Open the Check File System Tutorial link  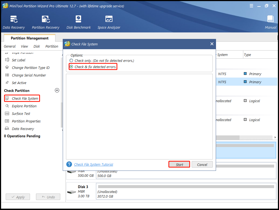(x=94, y=165)
